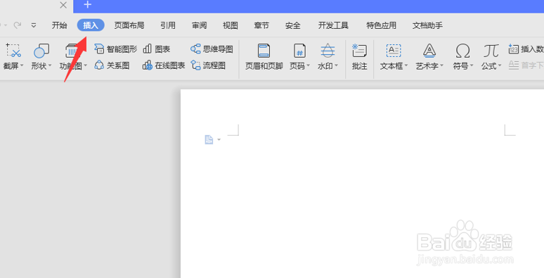Screen dimensions: 544x278
Task: Go to the 章节 tab
Action: coord(261,25)
